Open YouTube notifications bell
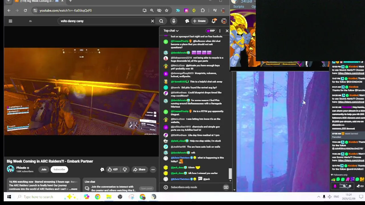The width and height of the screenshot is (365, 205). [x=214, y=21]
